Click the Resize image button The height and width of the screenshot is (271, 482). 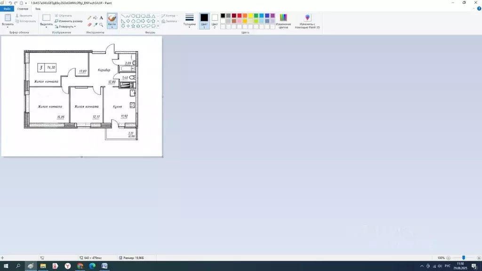click(69, 21)
